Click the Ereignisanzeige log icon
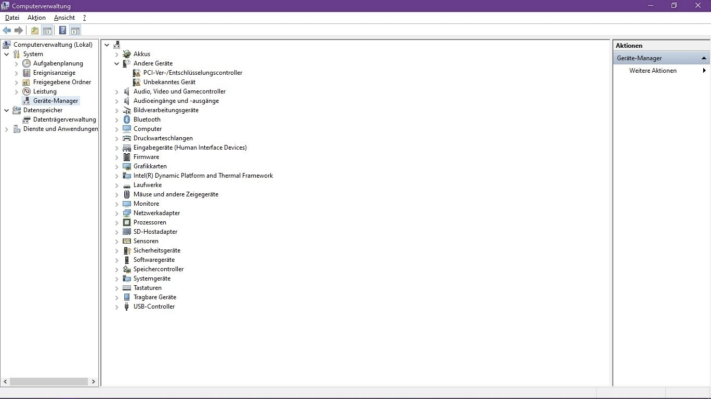This screenshot has width=711, height=399. (27, 73)
